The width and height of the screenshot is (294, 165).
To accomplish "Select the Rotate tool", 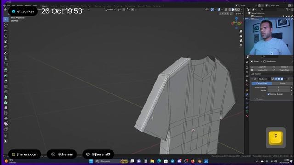I will [x=6, y=36].
